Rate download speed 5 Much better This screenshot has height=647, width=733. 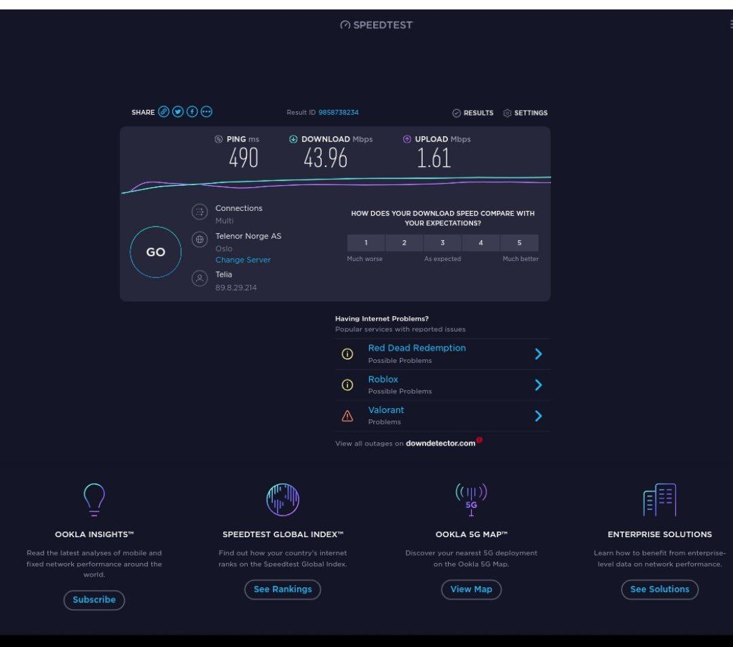click(519, 243)
